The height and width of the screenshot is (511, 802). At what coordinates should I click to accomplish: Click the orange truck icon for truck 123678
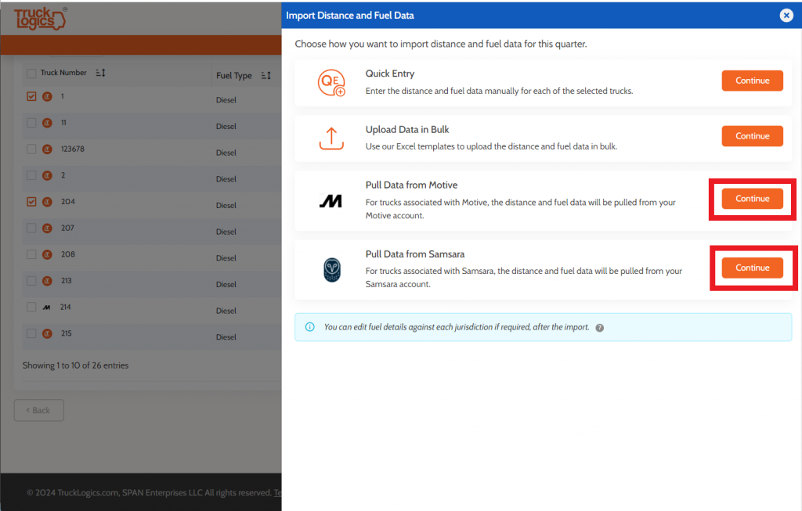coord(47,149)
